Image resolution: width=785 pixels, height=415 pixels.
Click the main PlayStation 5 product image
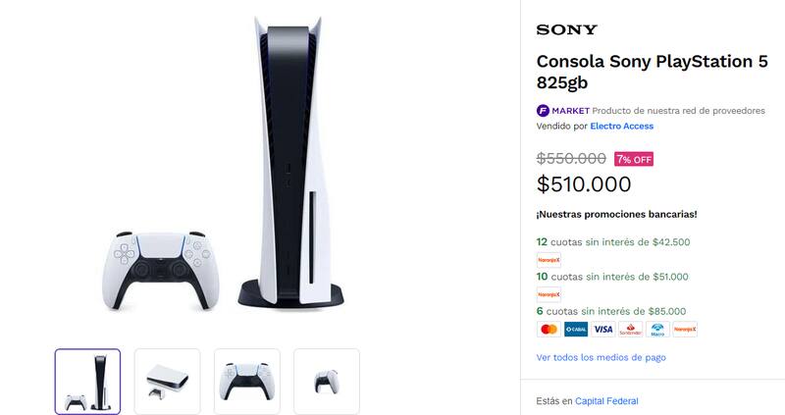[x=245, y=167]
